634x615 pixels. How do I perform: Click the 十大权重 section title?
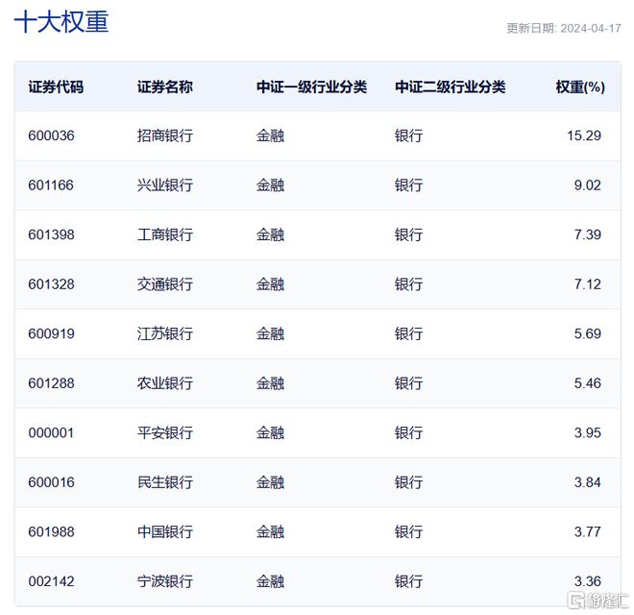[x=61, y=23]
